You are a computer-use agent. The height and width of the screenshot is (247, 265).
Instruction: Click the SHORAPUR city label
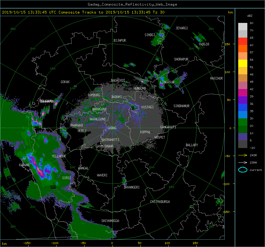(181, 59)
